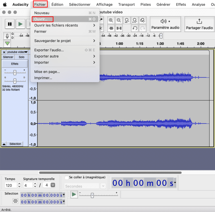The width and height of the screenshot is (215, 212).
Task: Click the 1:30 mark on timeline ruler
Action: pos(160,44)
